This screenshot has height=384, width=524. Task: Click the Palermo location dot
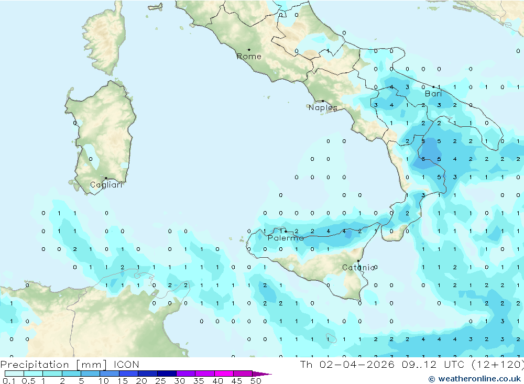point(286,231)
